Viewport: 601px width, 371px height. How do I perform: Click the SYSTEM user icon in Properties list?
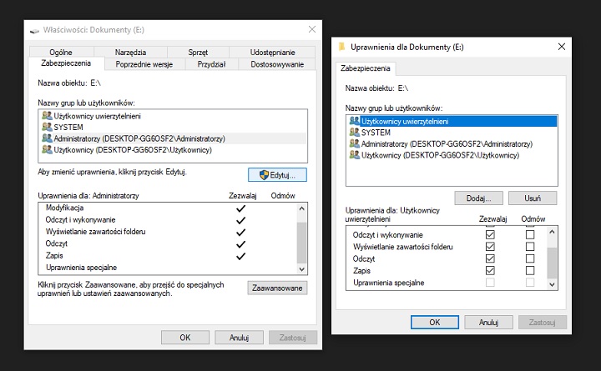pos(46,127)
